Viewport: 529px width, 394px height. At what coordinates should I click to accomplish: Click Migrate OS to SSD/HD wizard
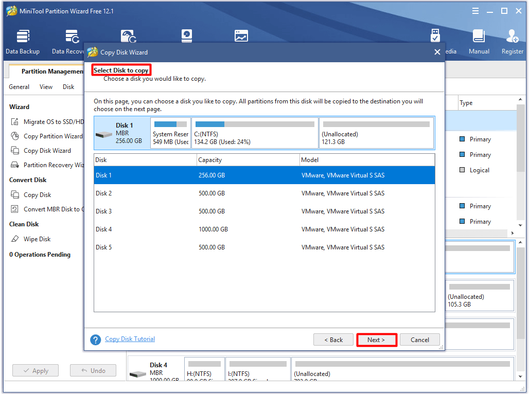click(54, 122)
